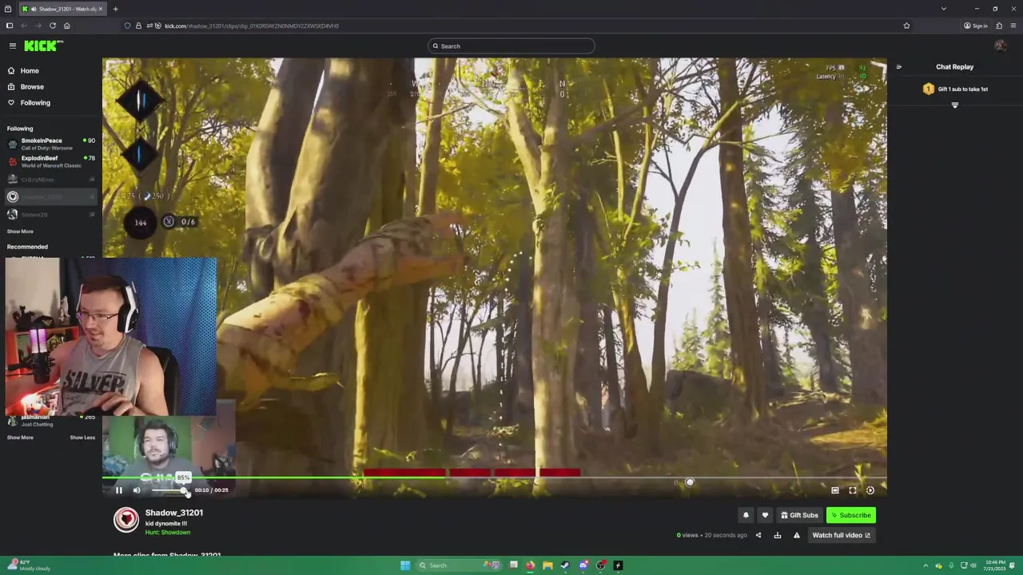
Task: Show hidden system tray icons
Action: [x=925, y=565]
